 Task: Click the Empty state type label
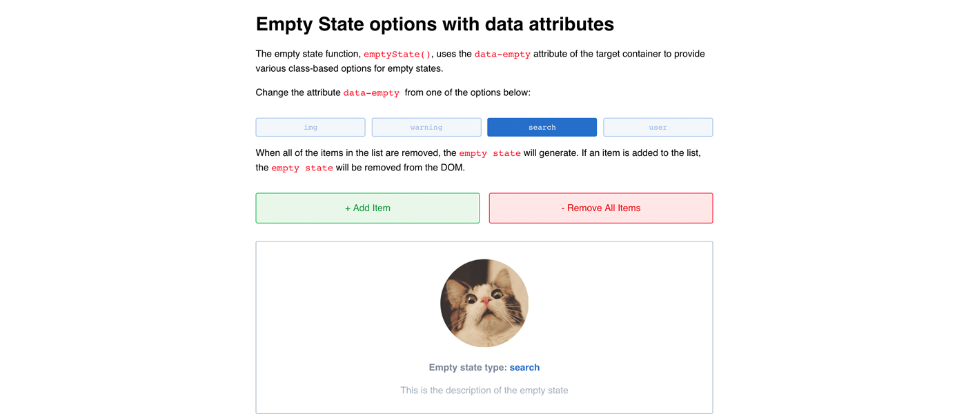click(468, 368)
